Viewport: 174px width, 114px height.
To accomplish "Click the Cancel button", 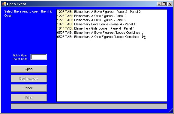I will 29,88.
